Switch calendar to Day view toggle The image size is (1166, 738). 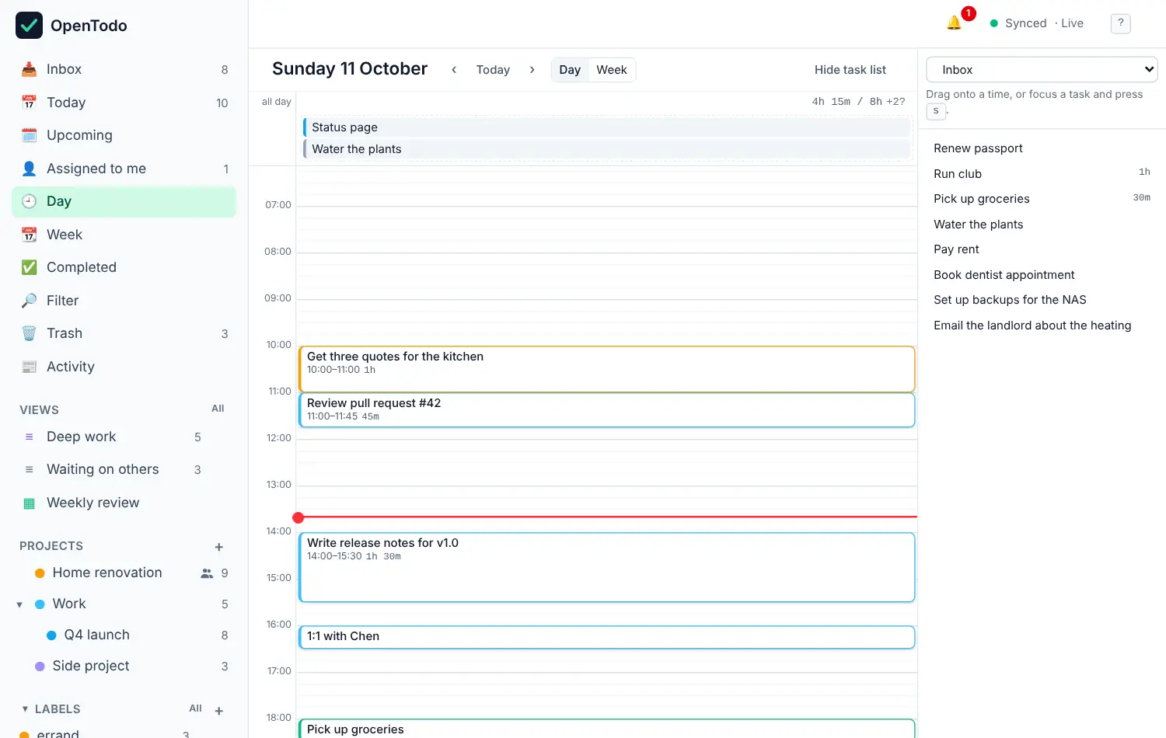(570, 70)
